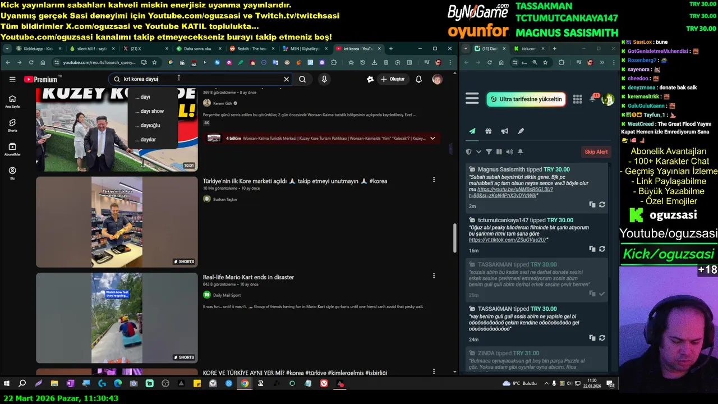Bookmark the YouTube page with star
This screenshot has height=404, width=718.
(154, 62)
